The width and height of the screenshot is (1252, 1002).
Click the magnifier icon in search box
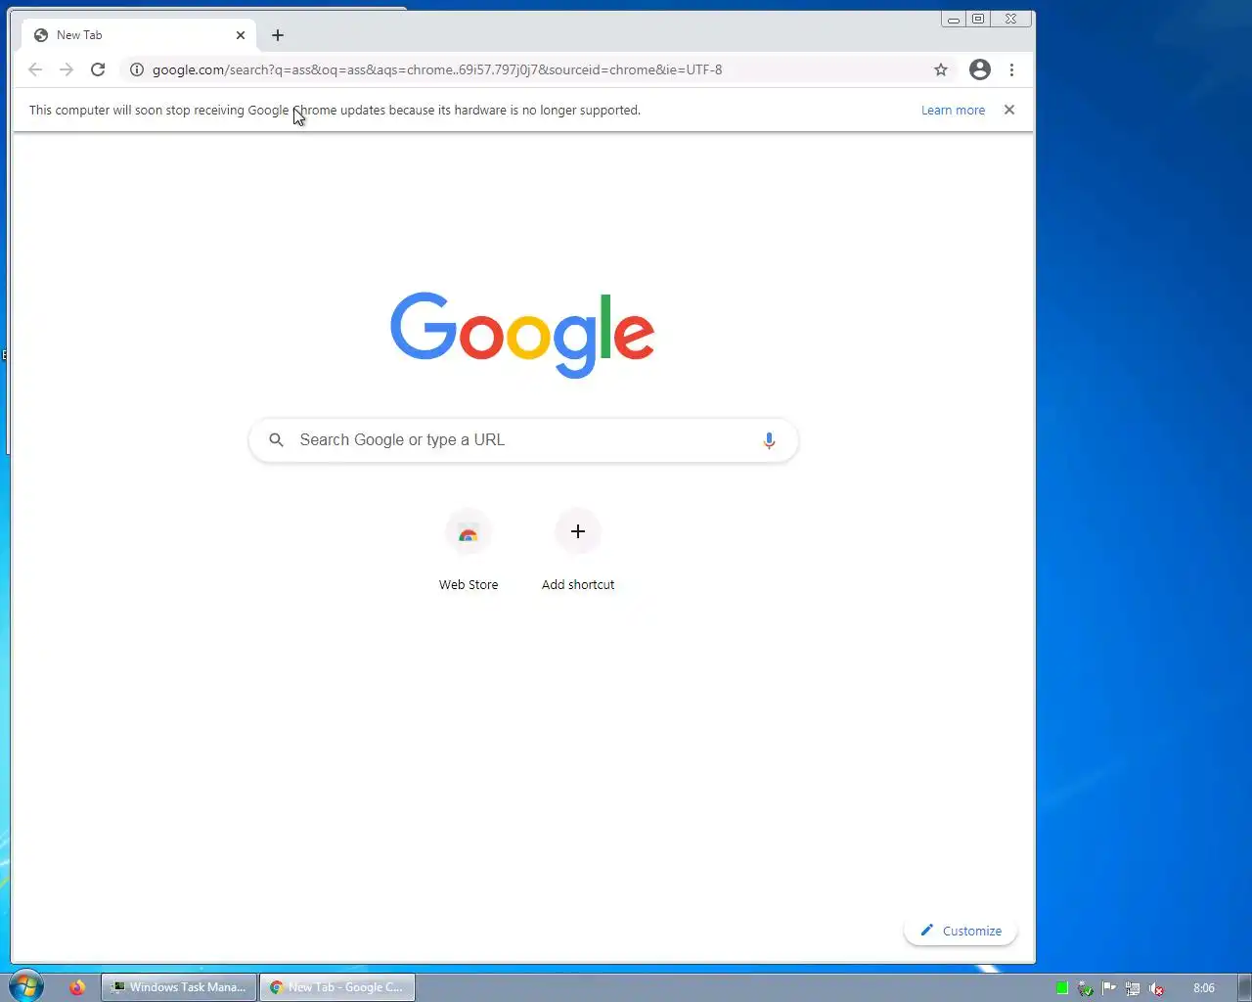(x=277, y=440)
